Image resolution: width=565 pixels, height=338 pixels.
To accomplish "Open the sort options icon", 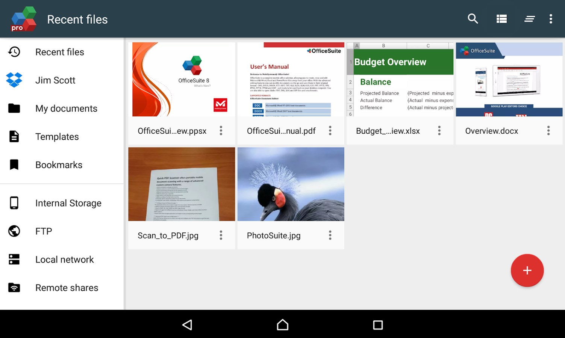I will (529, 19).
